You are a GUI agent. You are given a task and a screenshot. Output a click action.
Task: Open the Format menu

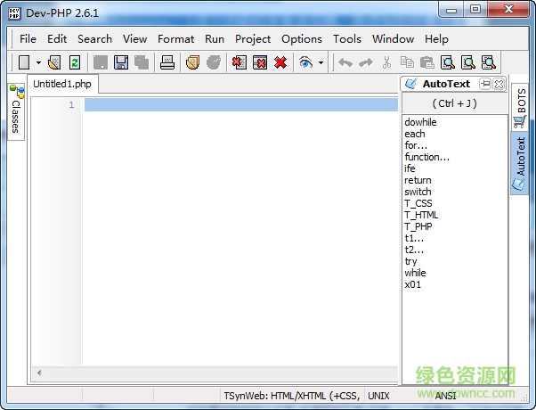[175, 39]
